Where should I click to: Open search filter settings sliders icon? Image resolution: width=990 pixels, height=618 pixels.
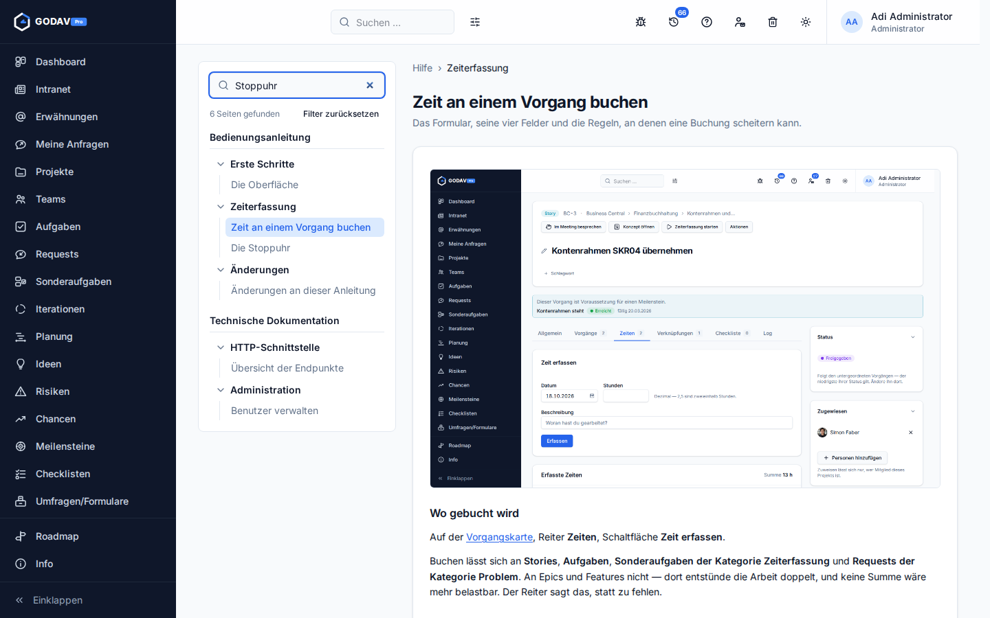475,22
